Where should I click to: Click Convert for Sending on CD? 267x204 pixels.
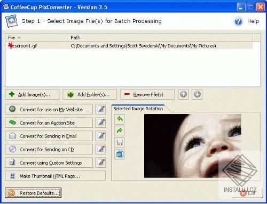click(49, 149)
